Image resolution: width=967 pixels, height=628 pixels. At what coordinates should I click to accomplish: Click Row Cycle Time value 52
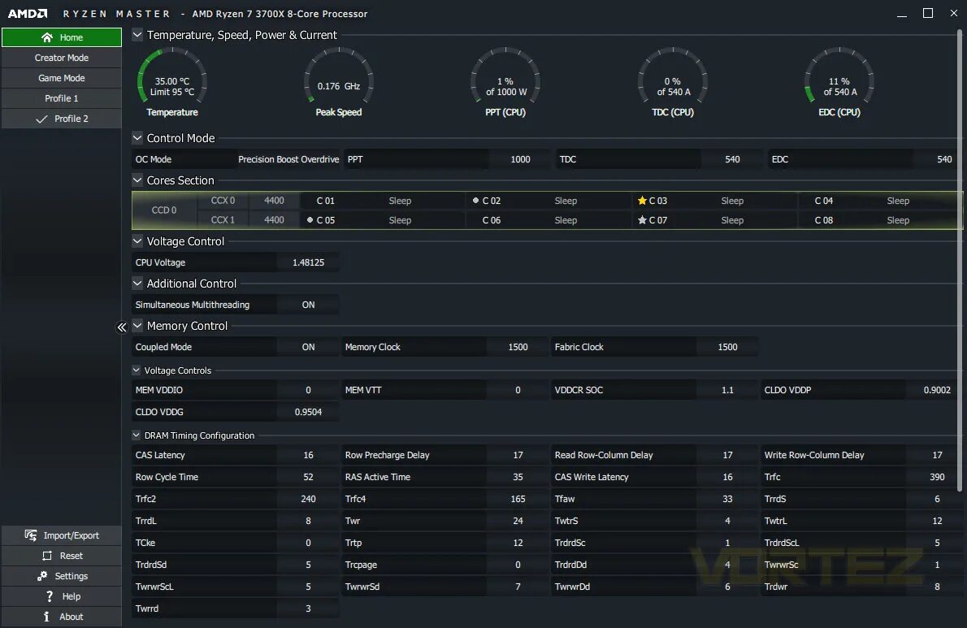[308, 477]
